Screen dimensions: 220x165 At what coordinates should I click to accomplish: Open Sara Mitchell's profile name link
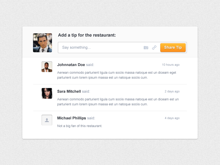click(69, 91)
